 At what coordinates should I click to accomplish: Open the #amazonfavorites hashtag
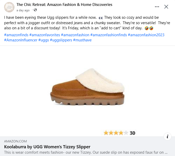tap(45, 35)
